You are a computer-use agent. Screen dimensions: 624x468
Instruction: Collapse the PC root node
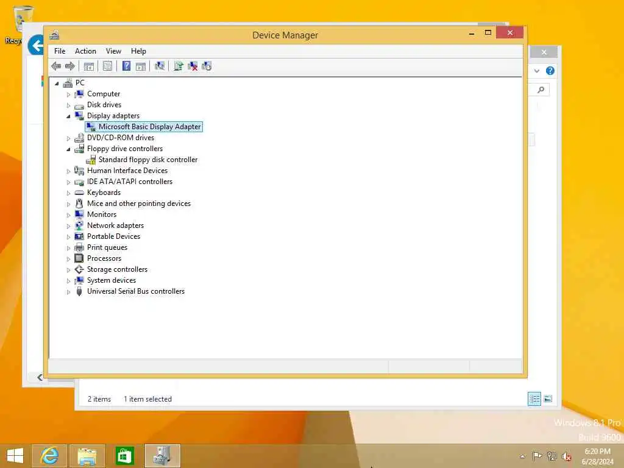(57, 83)
